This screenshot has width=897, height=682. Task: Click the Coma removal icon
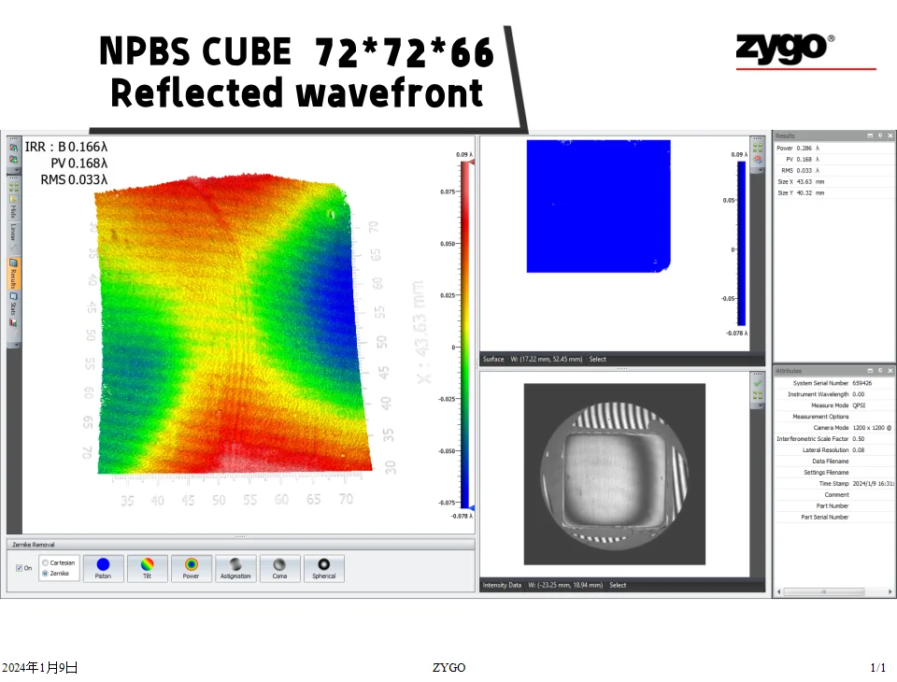point(280,568)
